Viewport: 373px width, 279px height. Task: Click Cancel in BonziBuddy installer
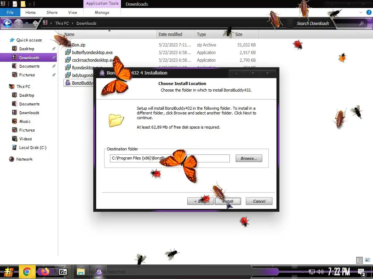coord(259,201)
